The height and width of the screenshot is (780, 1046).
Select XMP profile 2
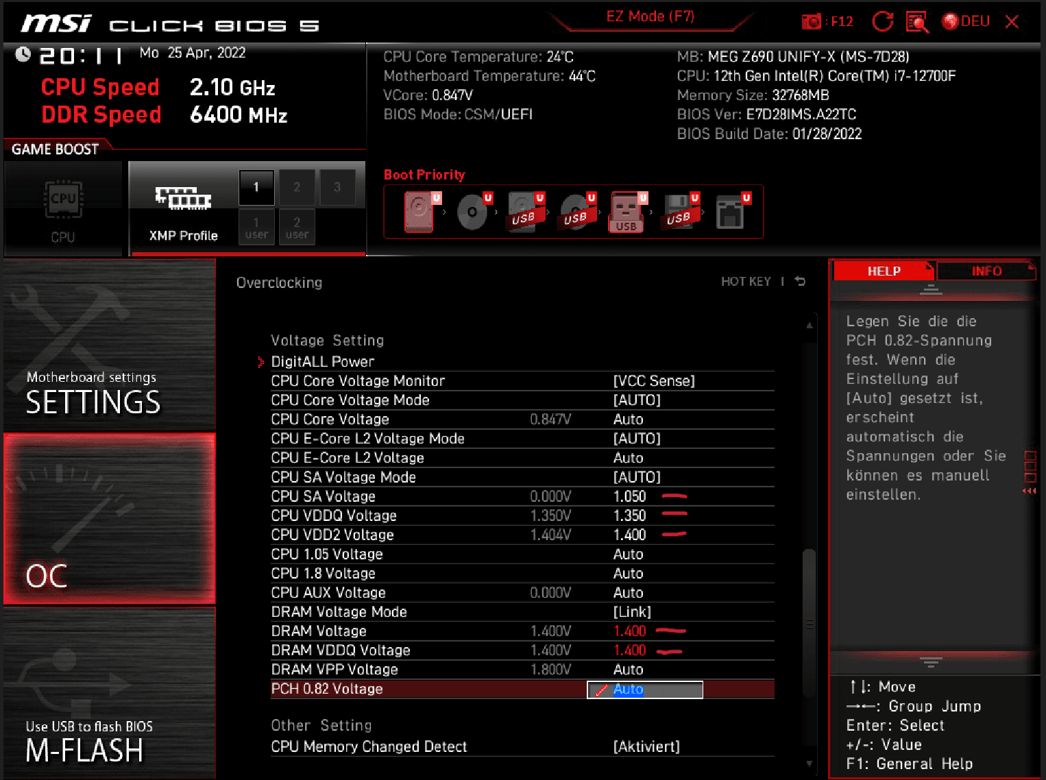coord(297,187)
